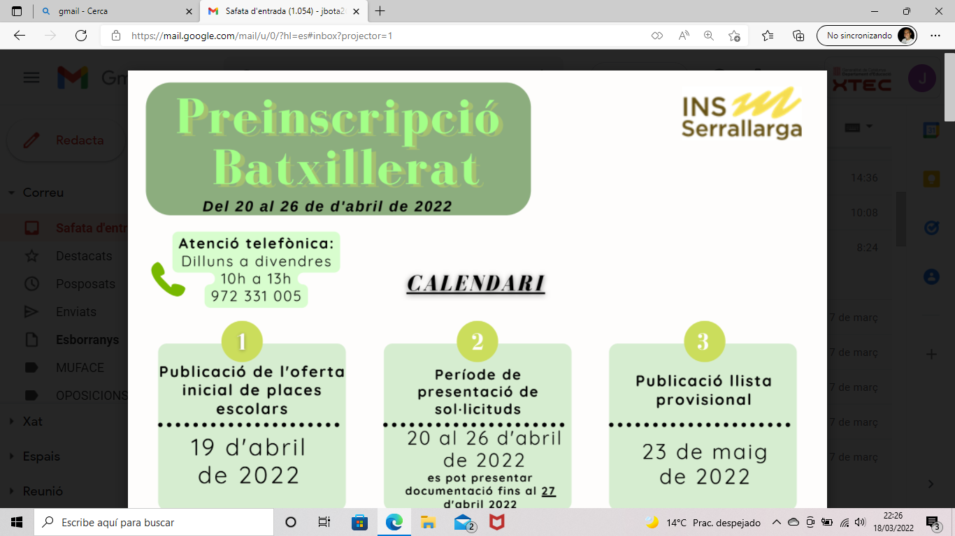This screenshot has width=955, height=536.
Task: Open a new browser tab
Action: [x=380, y=11]
